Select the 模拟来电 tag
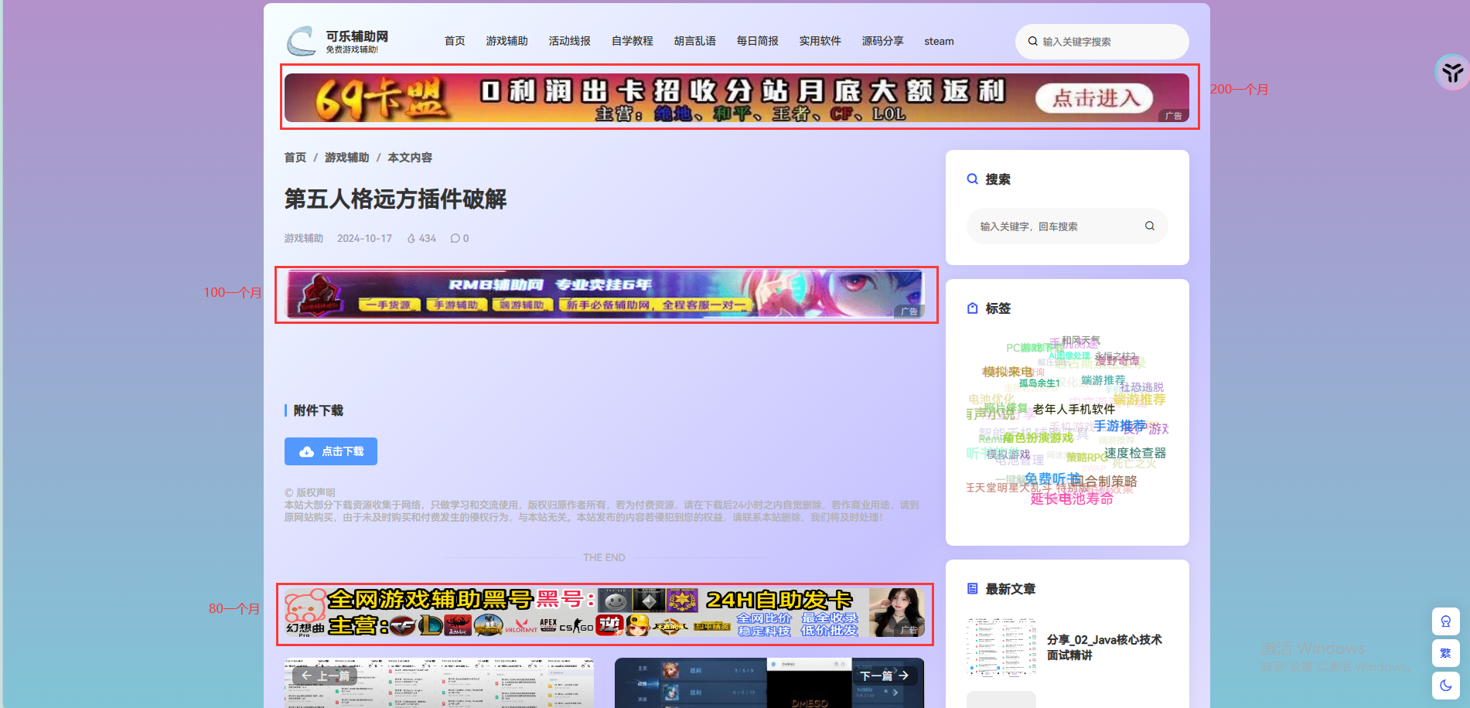Image resolution: width=1470 pixels, height=708 pixels. tap(1007, 372)
